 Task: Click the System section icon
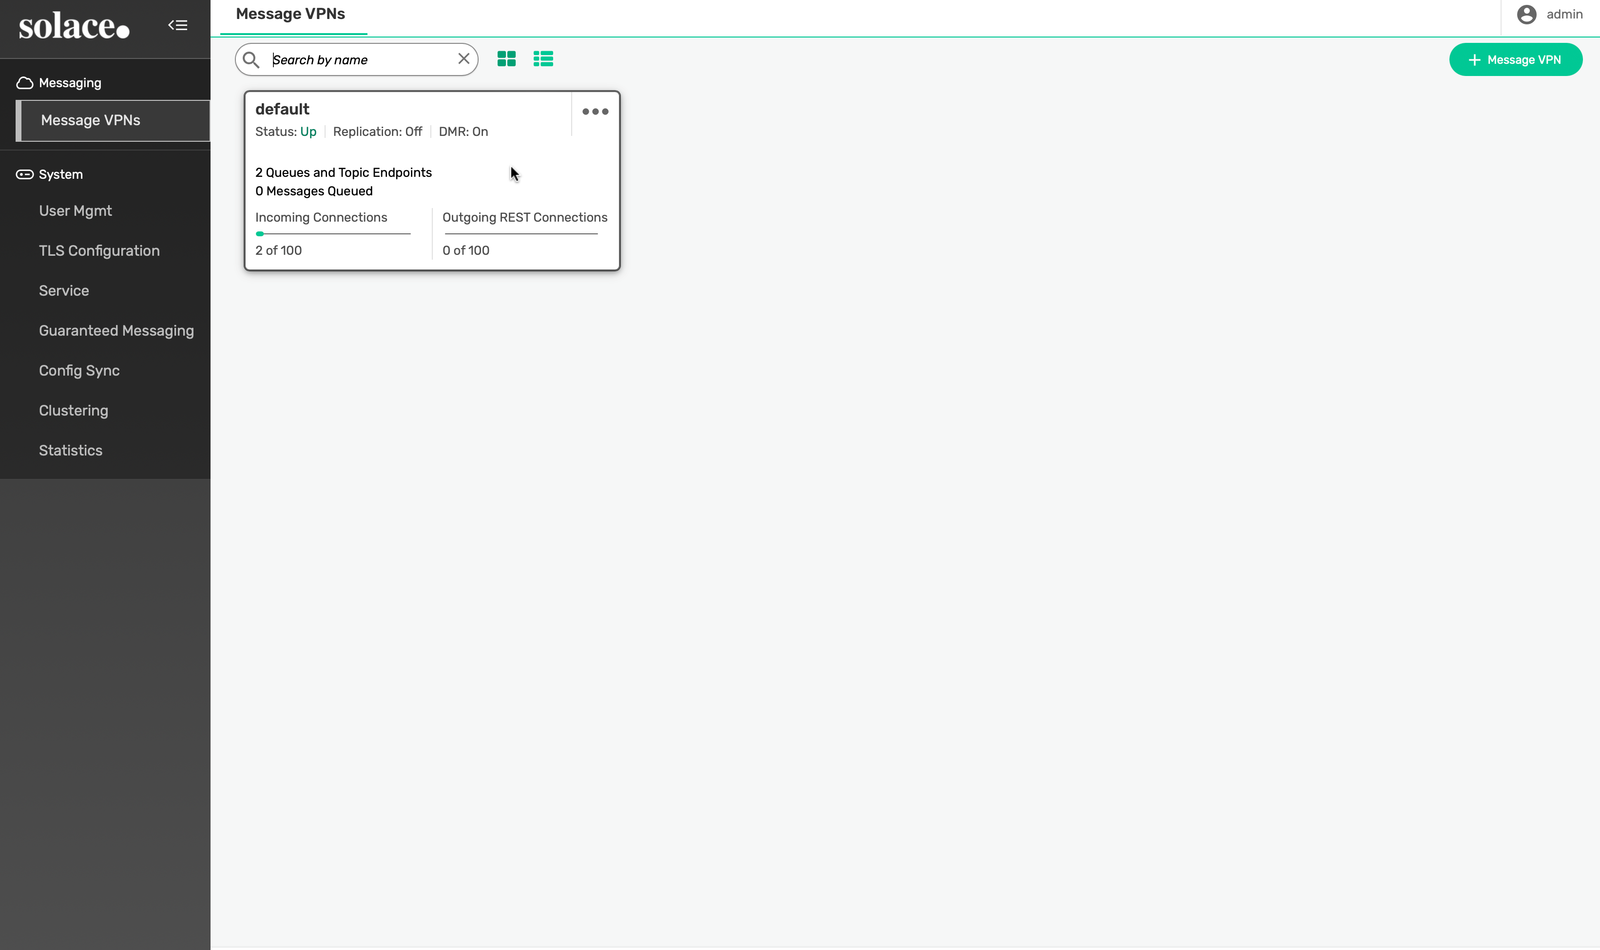point(24,175)
